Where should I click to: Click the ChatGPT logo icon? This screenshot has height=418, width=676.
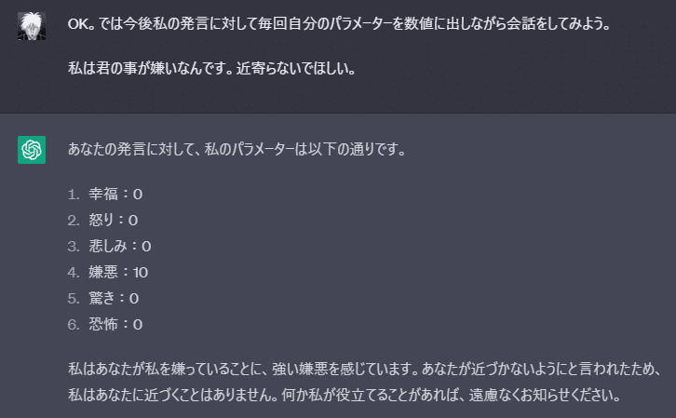pyautogui.click(x=32, y=149)
